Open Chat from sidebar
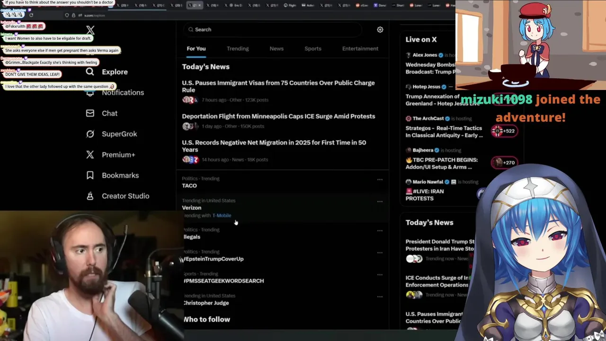Screen dimensions: 606x341 point(109,114)
